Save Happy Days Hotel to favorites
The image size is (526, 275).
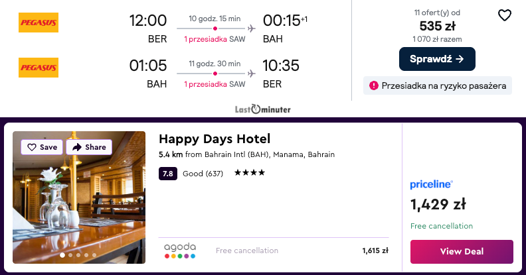tap(43, 147)
